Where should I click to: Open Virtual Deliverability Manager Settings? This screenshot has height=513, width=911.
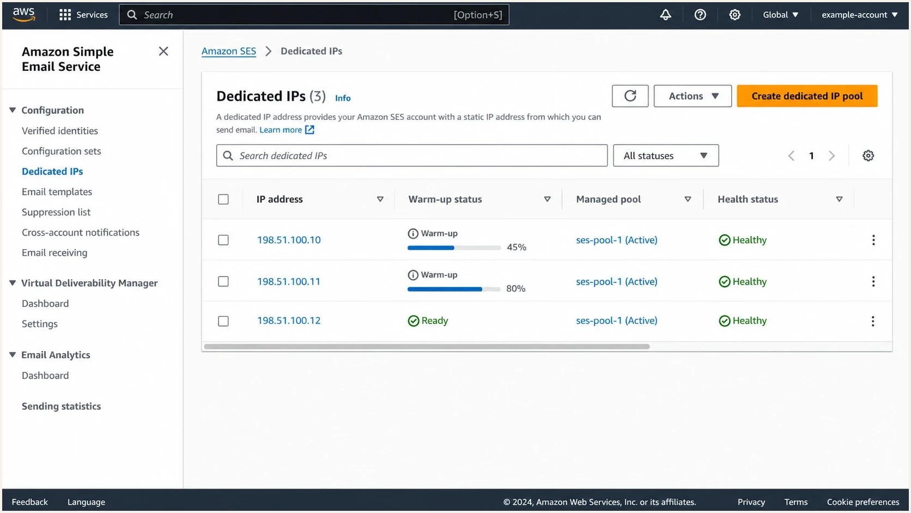(x=40, y=324)
